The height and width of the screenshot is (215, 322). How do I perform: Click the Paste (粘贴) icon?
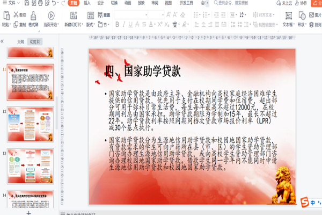click(x=5, y=16)
